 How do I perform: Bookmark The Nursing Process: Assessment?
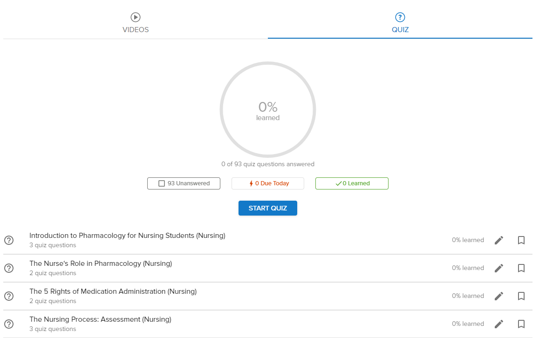tap(521, 324)
